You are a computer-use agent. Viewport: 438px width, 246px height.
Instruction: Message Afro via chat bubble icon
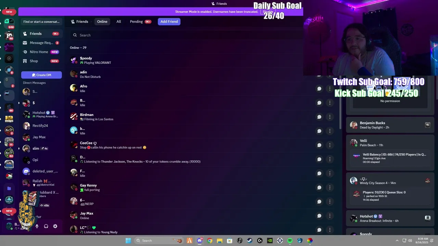point(319,88)
